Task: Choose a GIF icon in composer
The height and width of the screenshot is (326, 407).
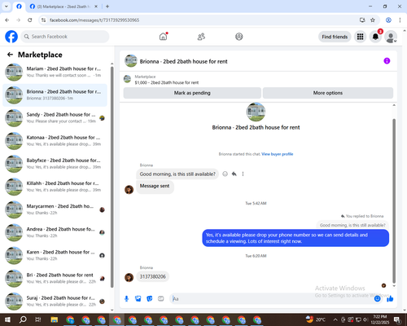Action: point(161,299)
